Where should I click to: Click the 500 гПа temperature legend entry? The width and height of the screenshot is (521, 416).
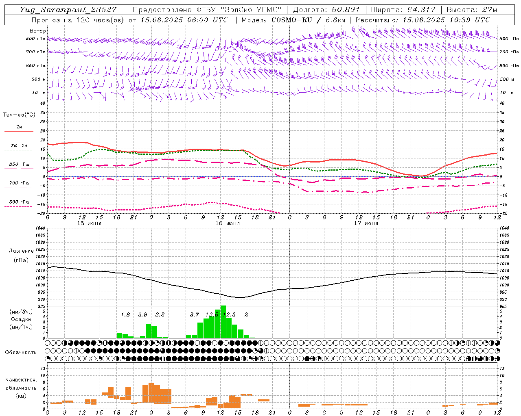[x=19, y=202]
